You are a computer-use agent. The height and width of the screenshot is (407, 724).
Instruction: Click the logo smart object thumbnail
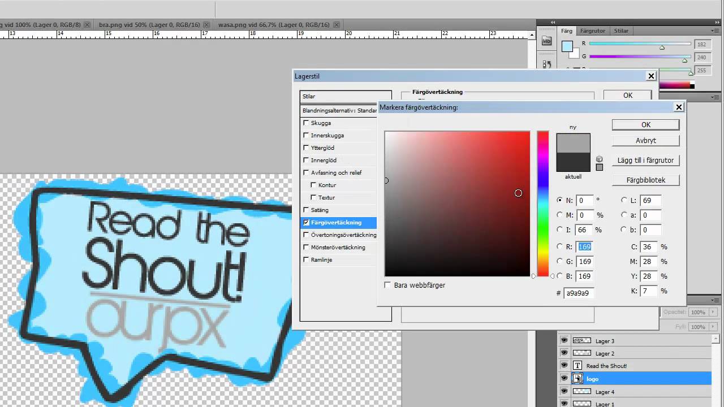point(578,379)
